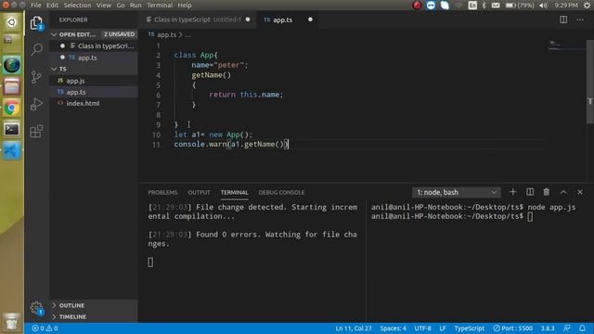Open the editor More Actions menu
594x334 pixels.
coord(580,19)
